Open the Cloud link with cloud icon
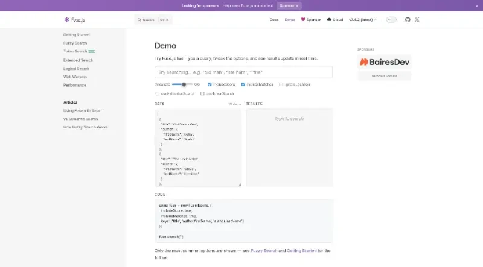 pyautogui.click(x=335, y=20)
